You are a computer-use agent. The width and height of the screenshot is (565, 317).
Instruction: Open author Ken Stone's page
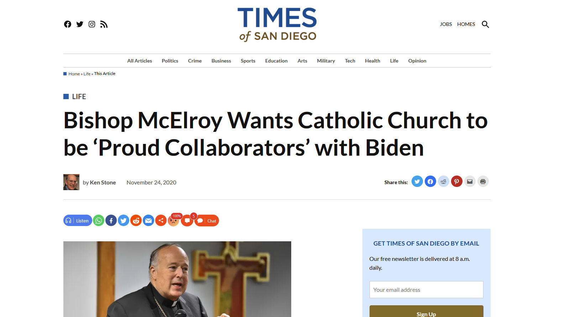point(103,182)
